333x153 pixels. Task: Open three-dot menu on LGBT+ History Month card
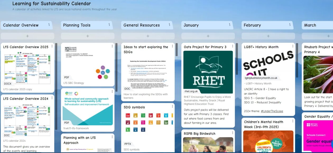293,46
